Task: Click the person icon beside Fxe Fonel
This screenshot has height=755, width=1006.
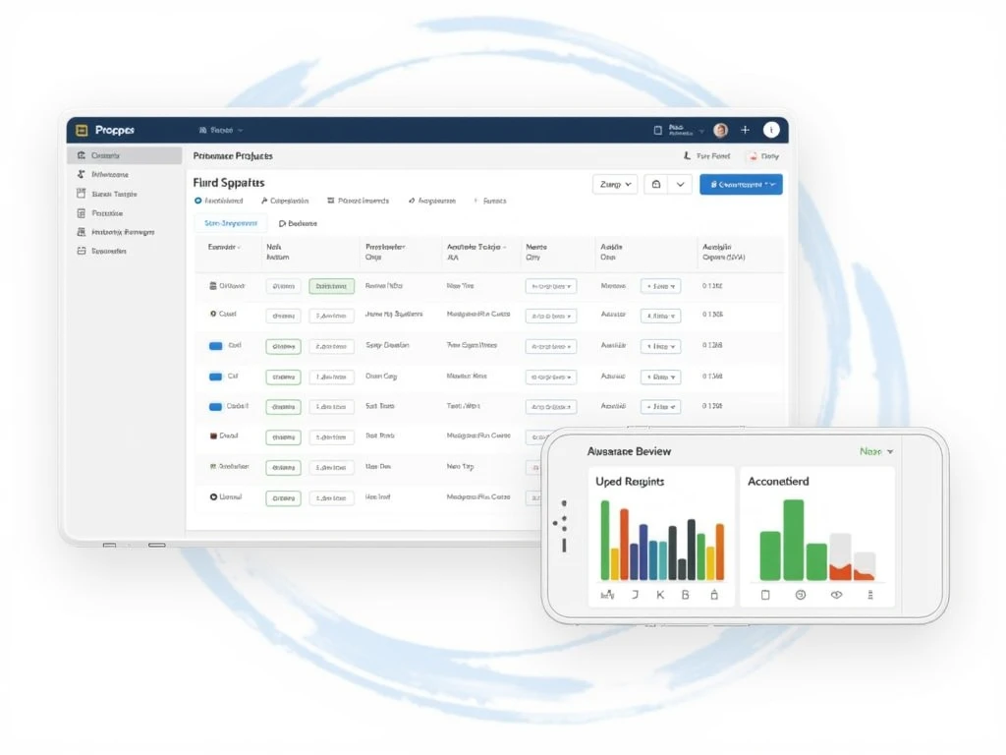Action: click(x=687, y=156)
